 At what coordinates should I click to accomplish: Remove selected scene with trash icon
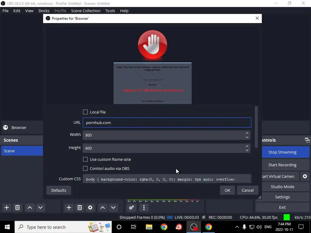(x=17, y=208)
